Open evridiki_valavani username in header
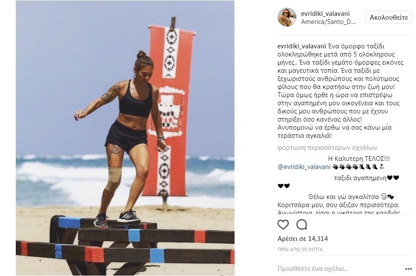This screenshot has width=416, height=276. [x=325, y=14]
